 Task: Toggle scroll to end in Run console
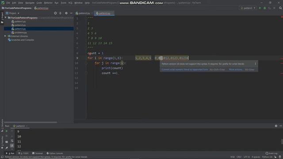pyautogui.click(x=12, y=145)
